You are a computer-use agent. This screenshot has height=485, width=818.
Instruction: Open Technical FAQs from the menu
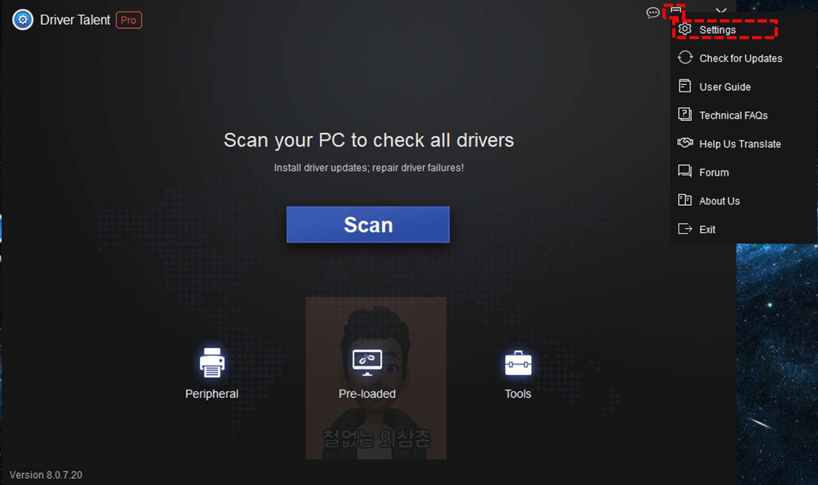pyautogui.click(x=744, y=115)
